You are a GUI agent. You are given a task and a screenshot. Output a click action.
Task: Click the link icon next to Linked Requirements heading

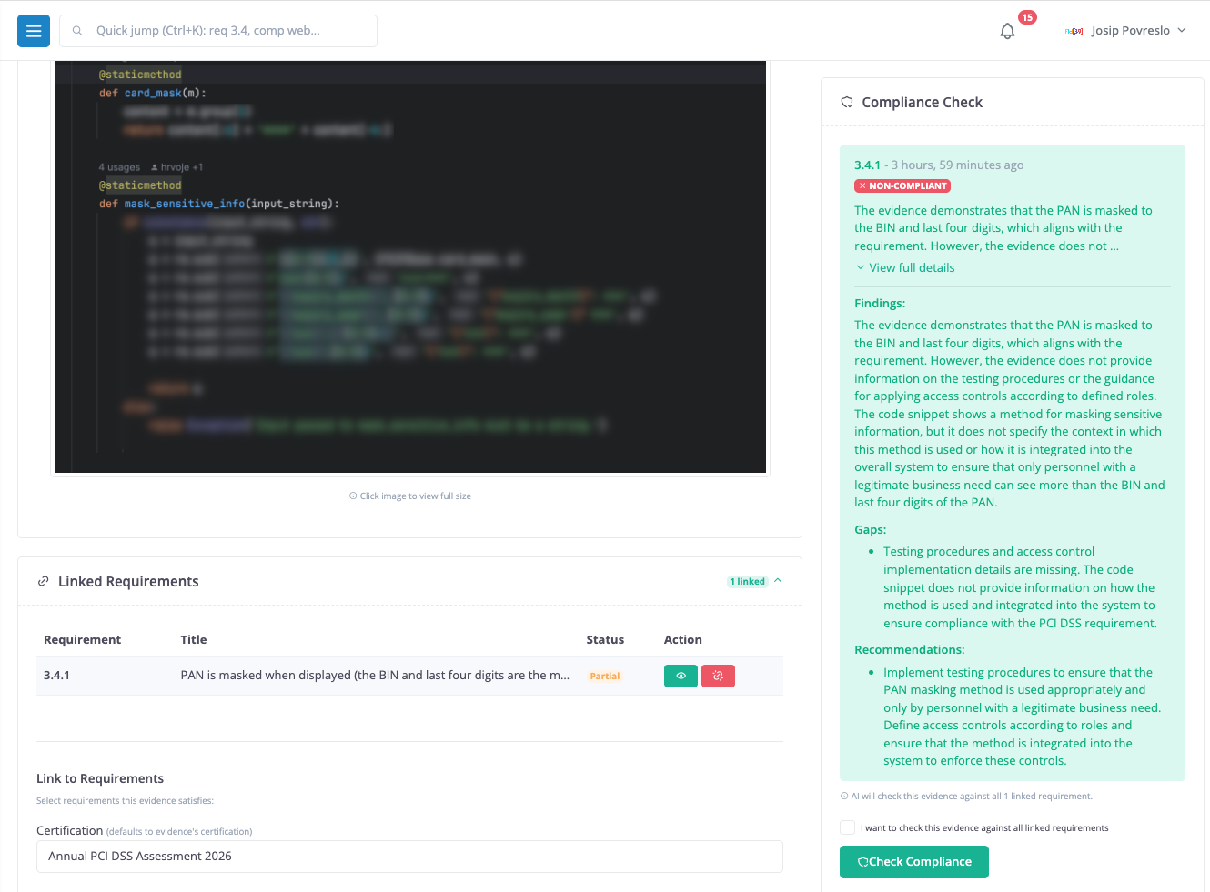(x=43, y=580)
